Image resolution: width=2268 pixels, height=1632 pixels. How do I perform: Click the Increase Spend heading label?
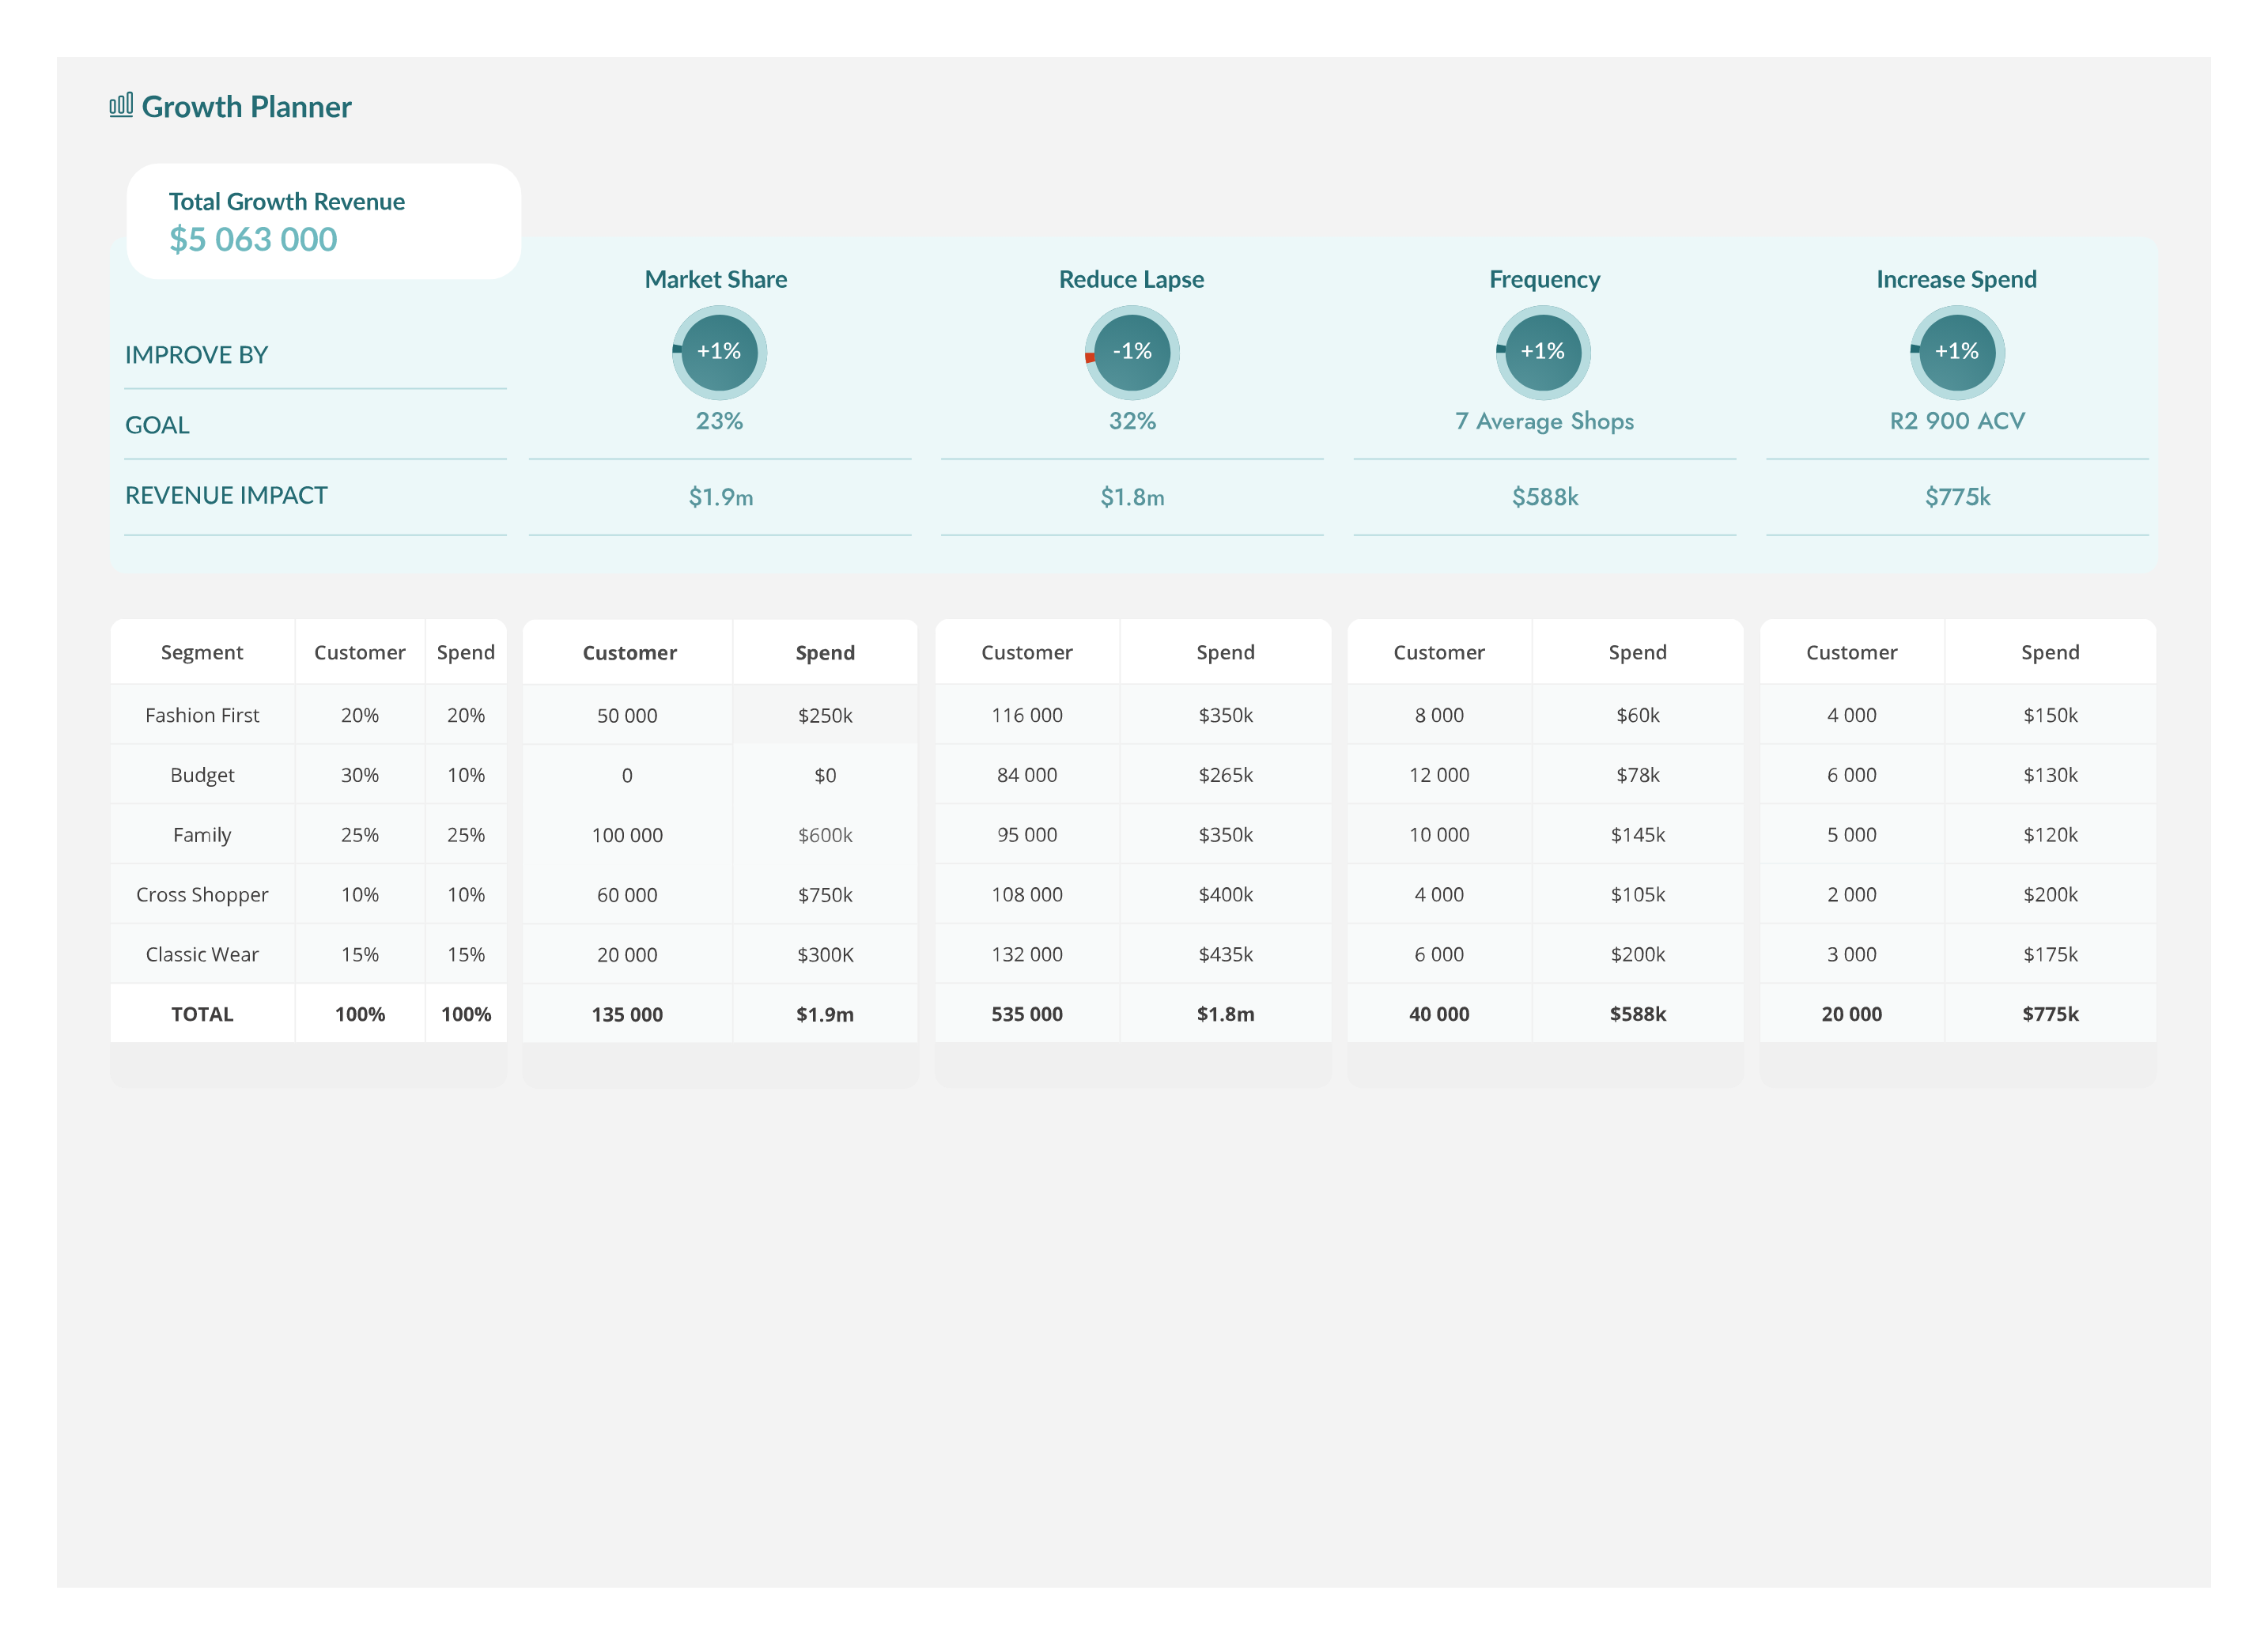1956,280
